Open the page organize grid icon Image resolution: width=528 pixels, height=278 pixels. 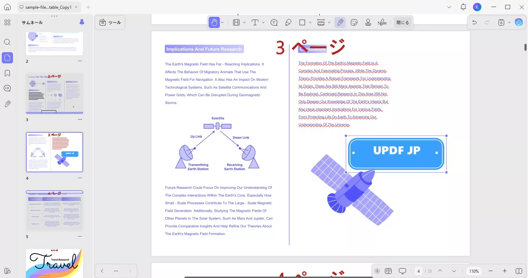pyautogui.click(x=7, y=23)
